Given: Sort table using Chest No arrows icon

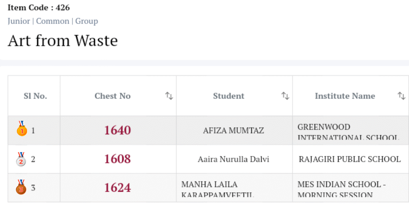Looking at the screenshot, I should [169, 96].
